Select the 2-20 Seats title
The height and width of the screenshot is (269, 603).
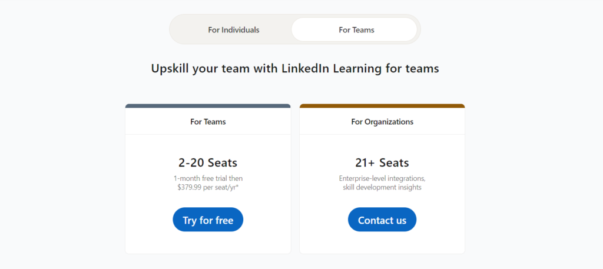click(208, 162)
